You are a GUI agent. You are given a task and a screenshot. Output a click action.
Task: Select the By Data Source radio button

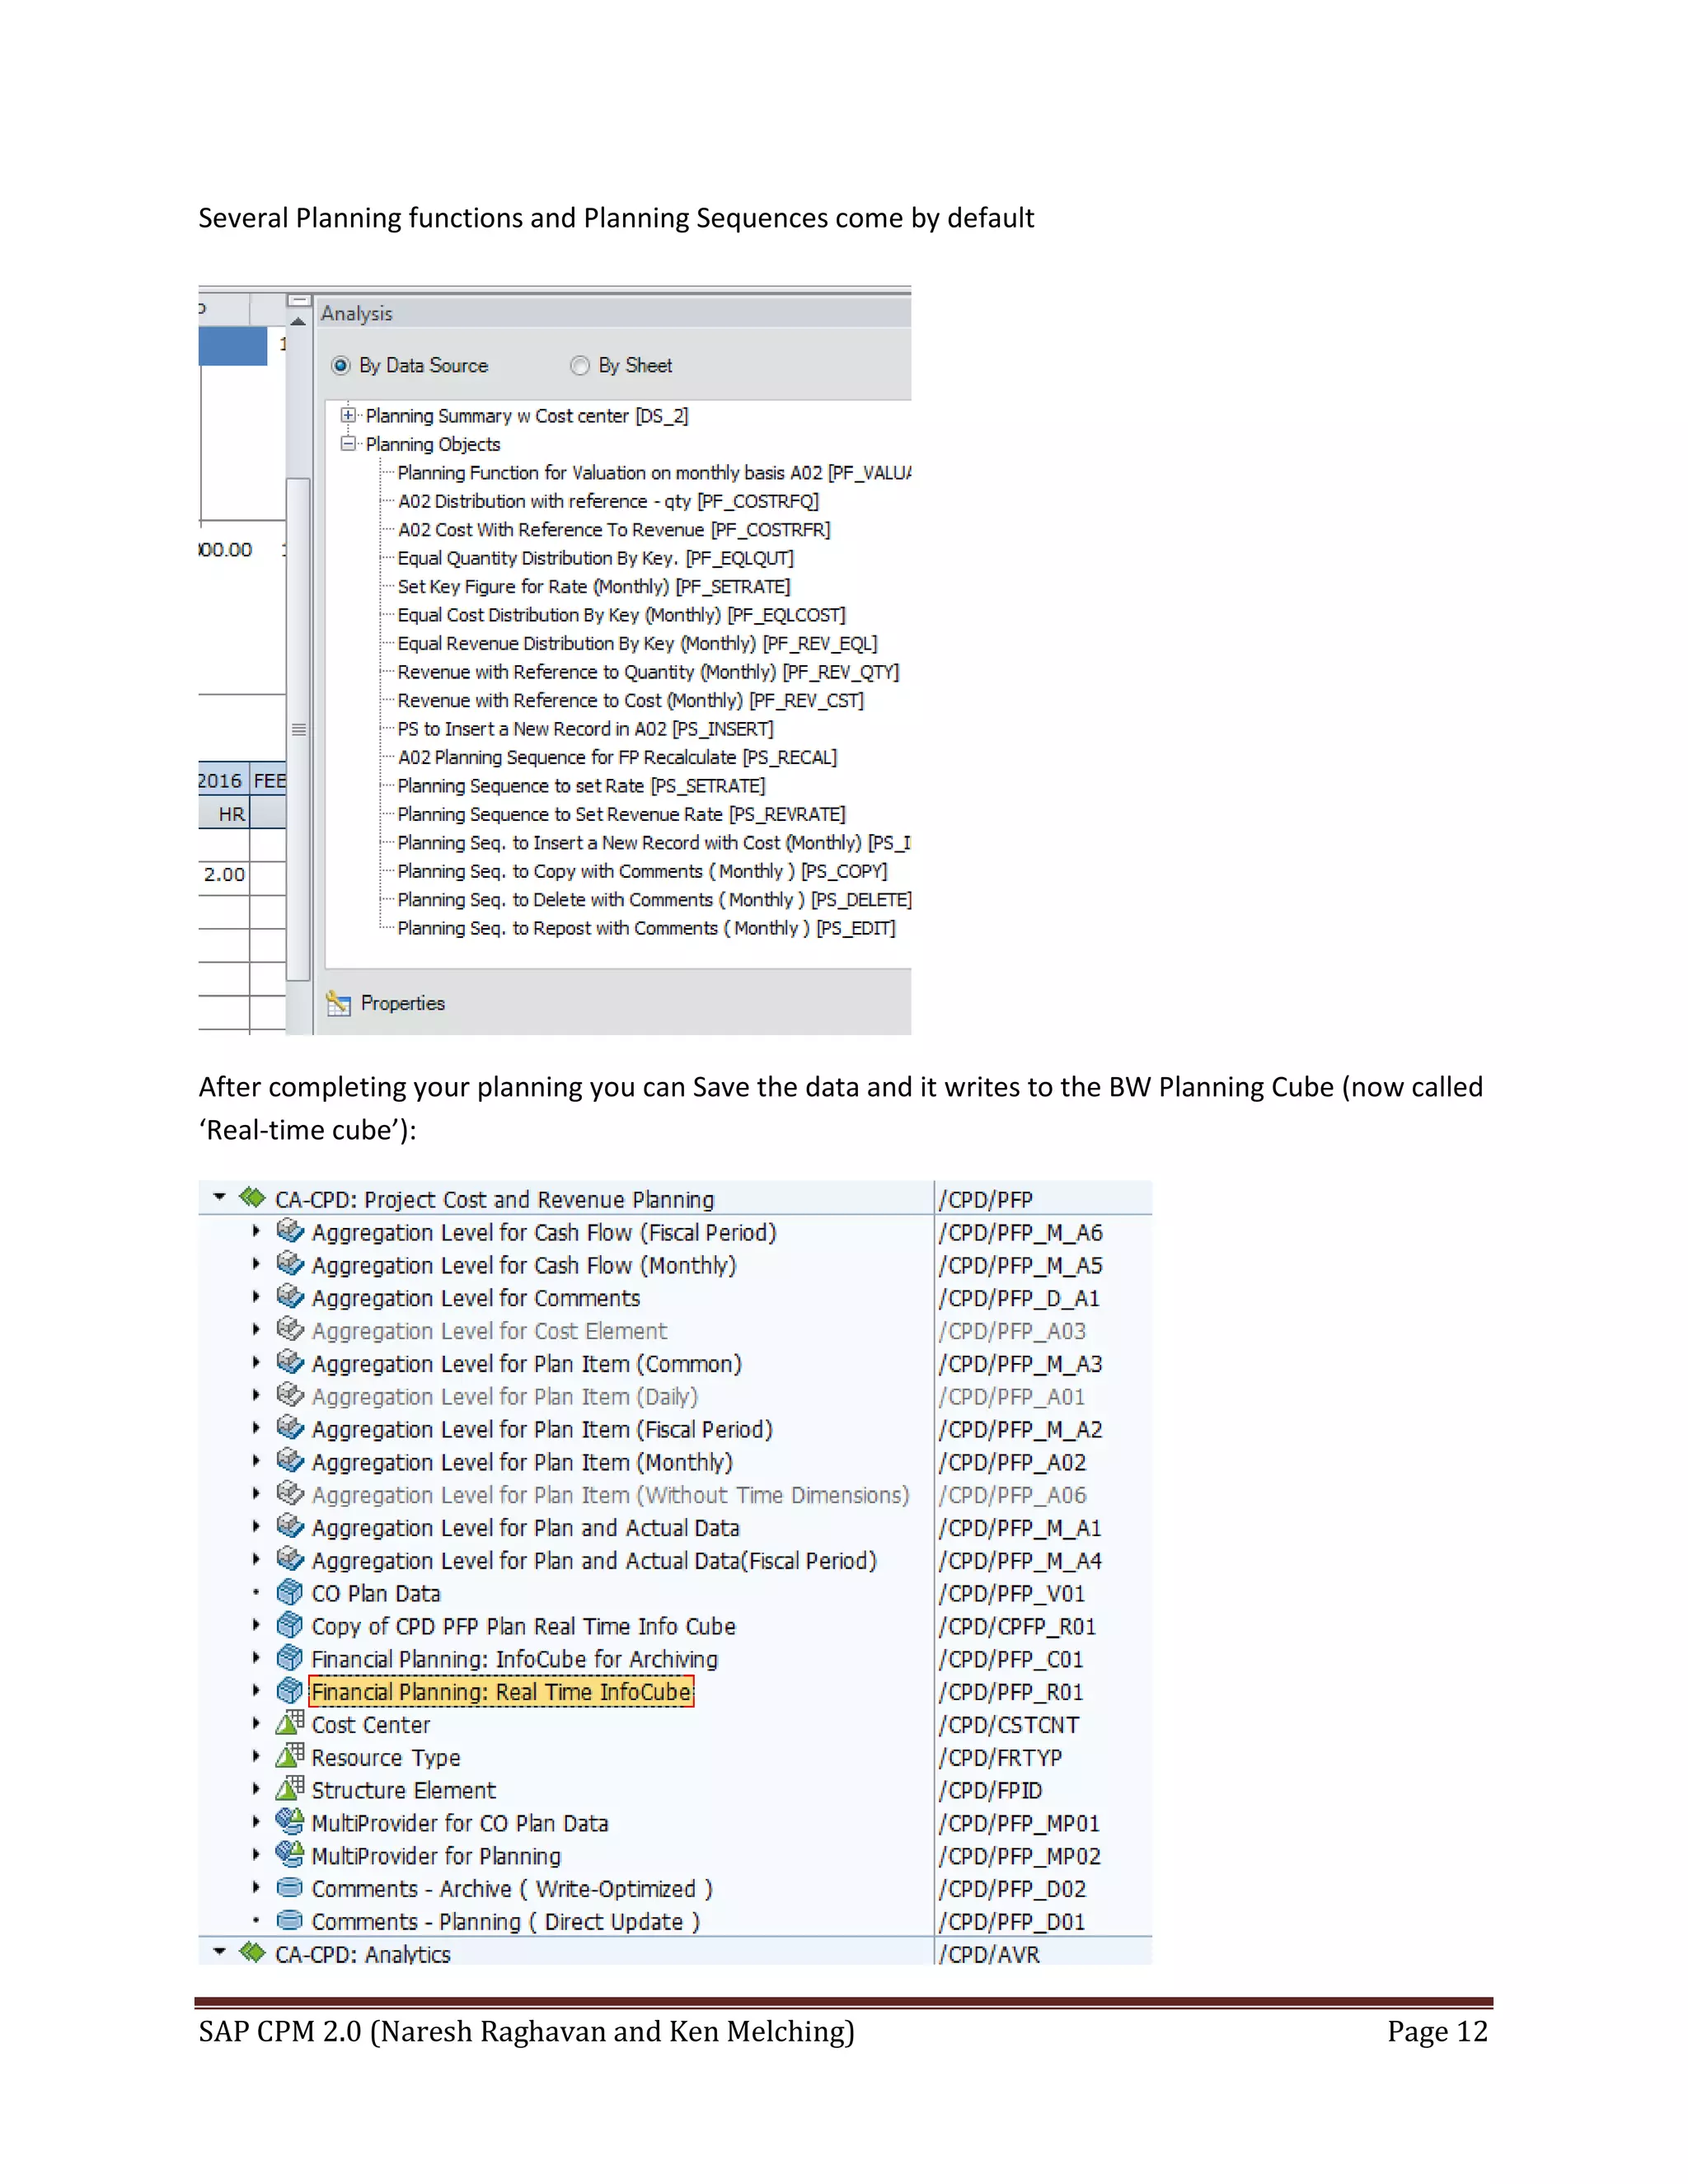click(340, 365)
